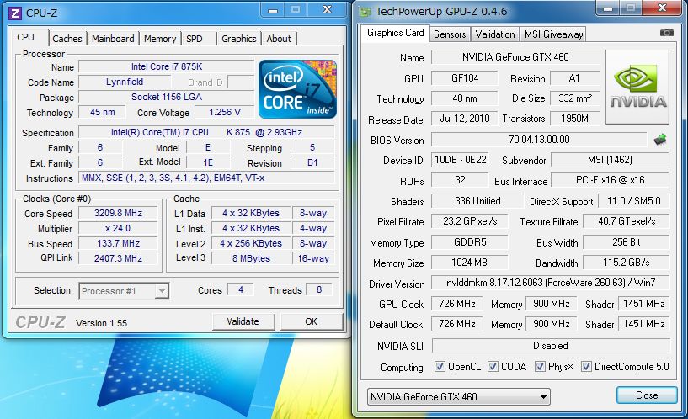Click the Code Name value Lynnfield
688x419 pixels.
[125, 82]
